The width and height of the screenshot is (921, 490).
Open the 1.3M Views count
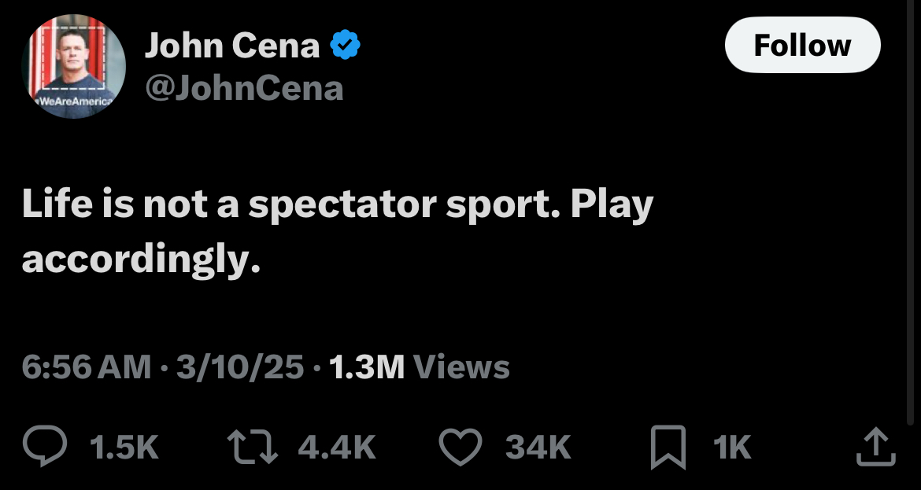point(420,367)
